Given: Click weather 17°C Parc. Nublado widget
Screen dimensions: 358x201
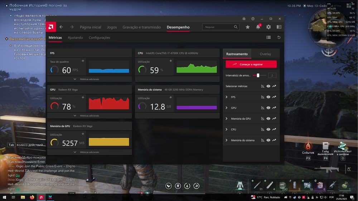Looking at the screenshot, I should click(265, 197).
